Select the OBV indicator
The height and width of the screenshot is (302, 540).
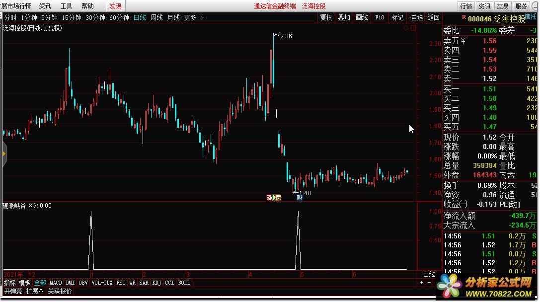[x=83, y=283]
